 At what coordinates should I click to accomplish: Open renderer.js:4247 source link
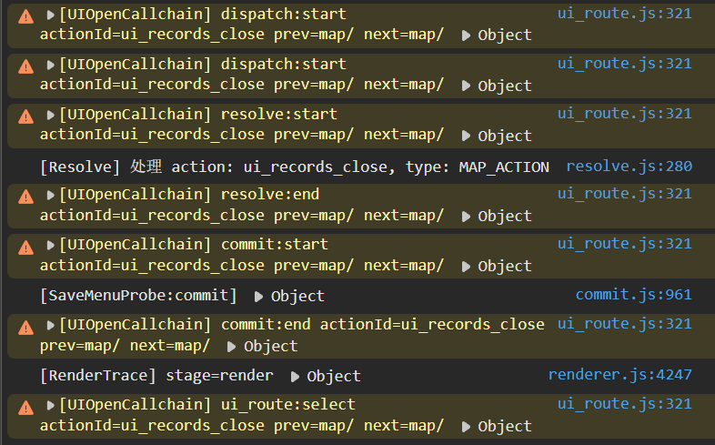[x=620, y=375]
